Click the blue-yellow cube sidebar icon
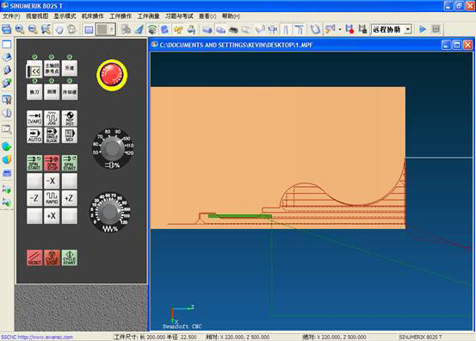This screenshot has height=341, width=476. pyautogui.click(x=7, y=159)
